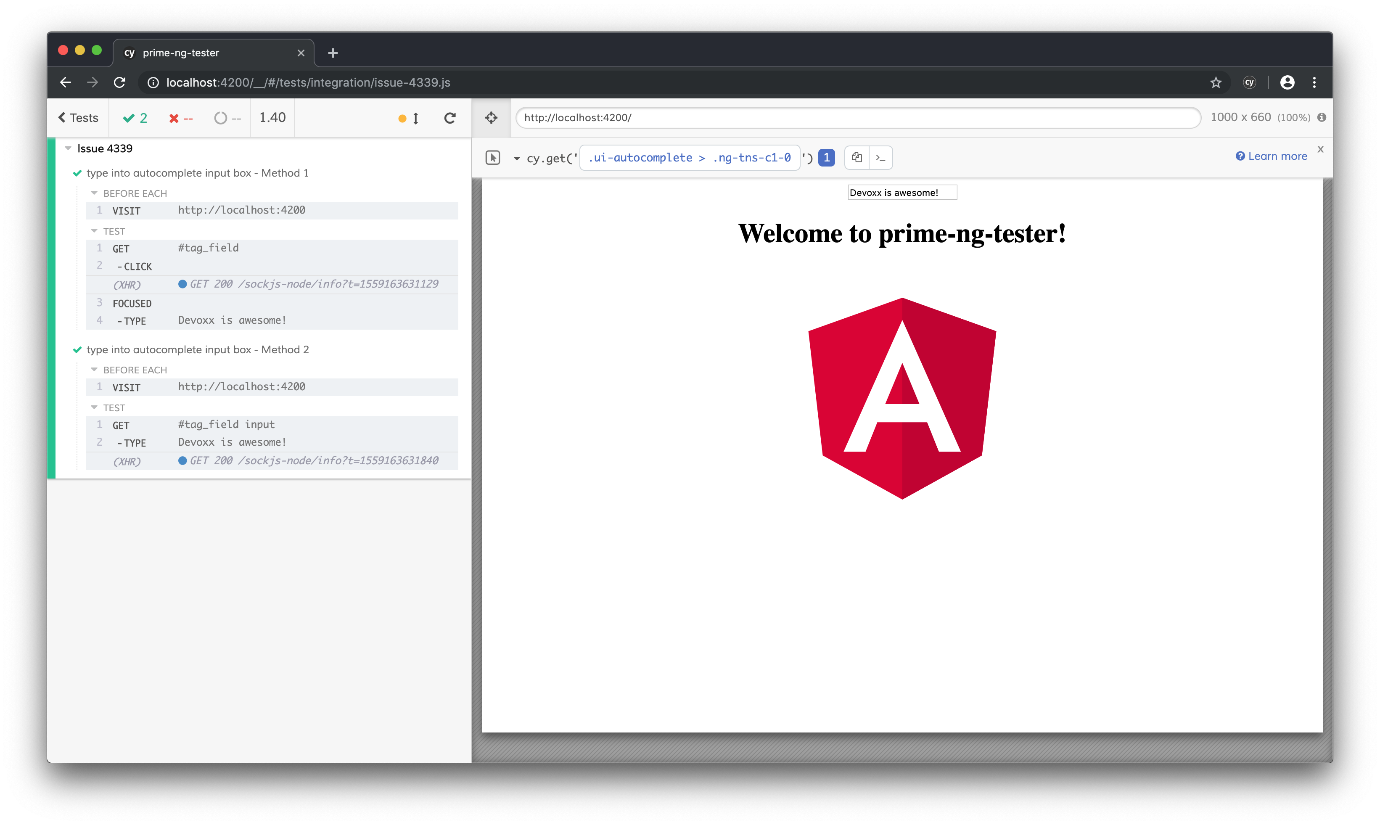The width and height of the screenshot is (1380, 825).
Task: Reload the page with Chrome's reload icon
Action: pyautogui.click(x=119, y=82)
